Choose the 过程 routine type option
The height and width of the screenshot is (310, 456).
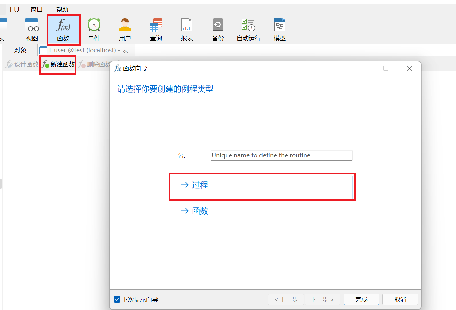(x=265, y=188)
